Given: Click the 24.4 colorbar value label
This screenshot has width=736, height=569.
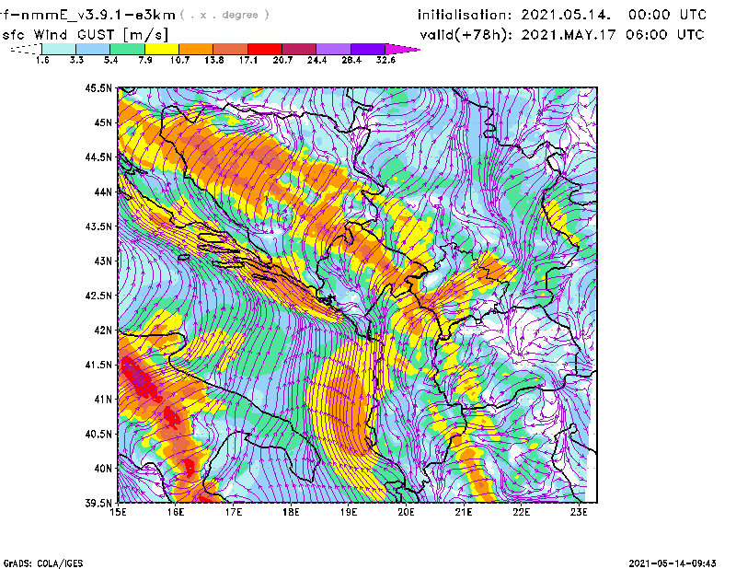Looking at the screenshot, I should click(x=316, y=60).
